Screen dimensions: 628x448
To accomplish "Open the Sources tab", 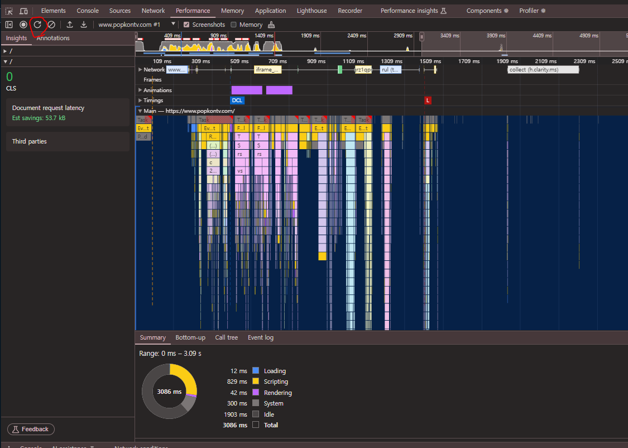I will pos(120,11).
